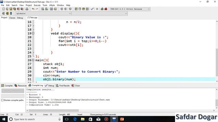Open the File menu

pos(2,5)
